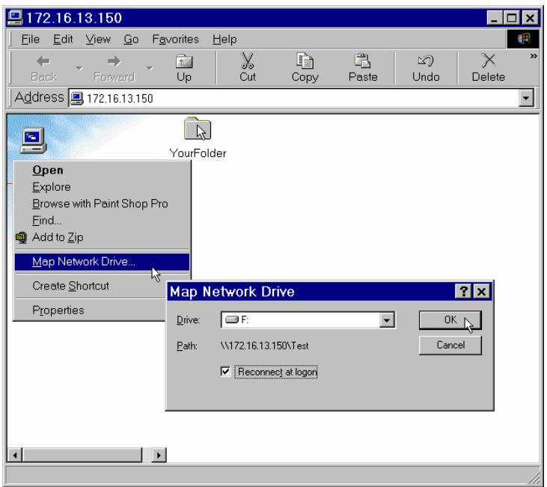Click the Delete toolbar icon
The height and width of the screenshot is (487, 547).
pyautogui.click(x=488, y=61)
